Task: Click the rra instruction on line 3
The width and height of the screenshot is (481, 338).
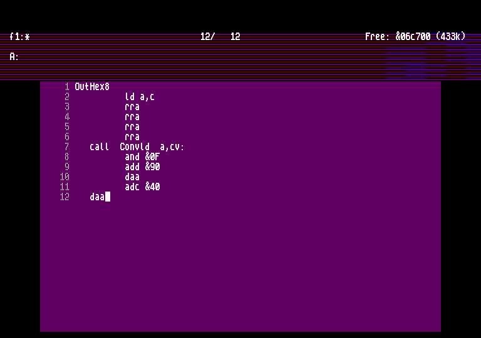Action: coord(132,107)
